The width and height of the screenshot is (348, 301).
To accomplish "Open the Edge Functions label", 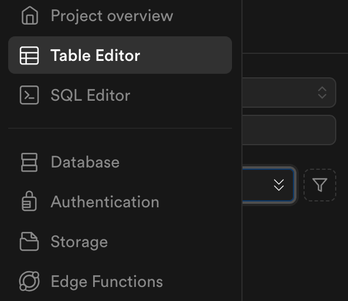I will point(107,282).
